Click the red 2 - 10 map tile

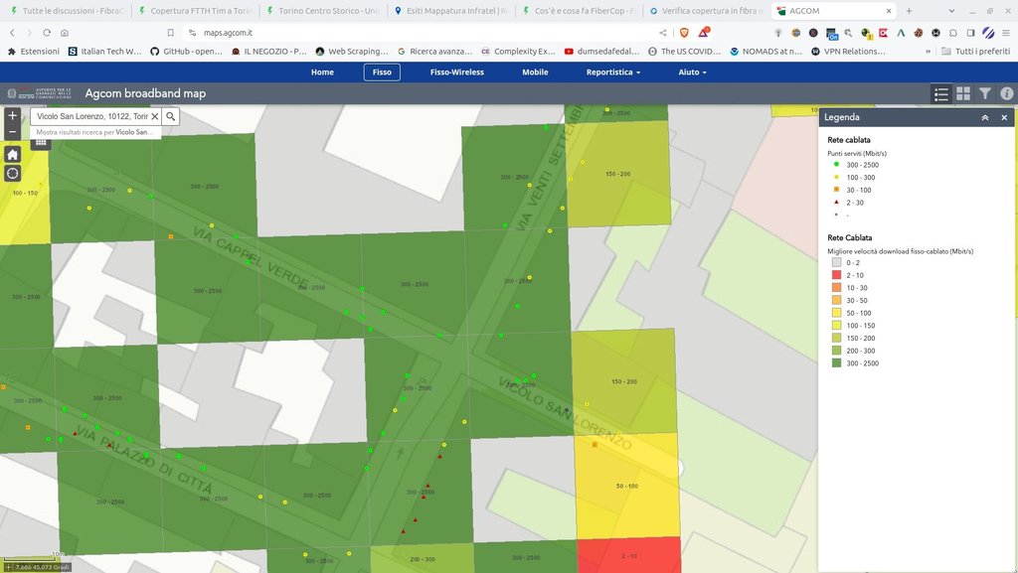628,554
